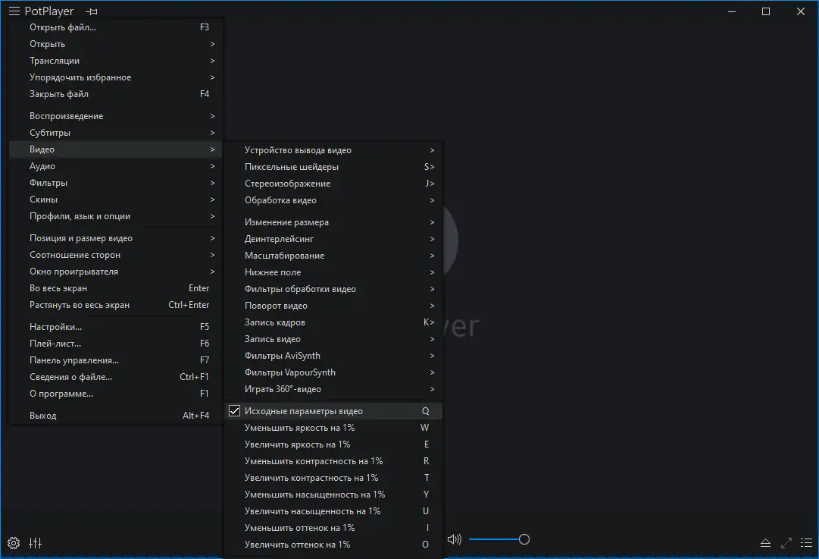This screenshot has height=559, width=819.
Task: Expand the Субтитры submenu
Action: point(116,133)
